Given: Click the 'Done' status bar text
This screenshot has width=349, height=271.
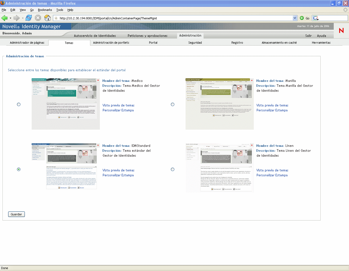Looking at the screenshot, I should click(5, 268).
